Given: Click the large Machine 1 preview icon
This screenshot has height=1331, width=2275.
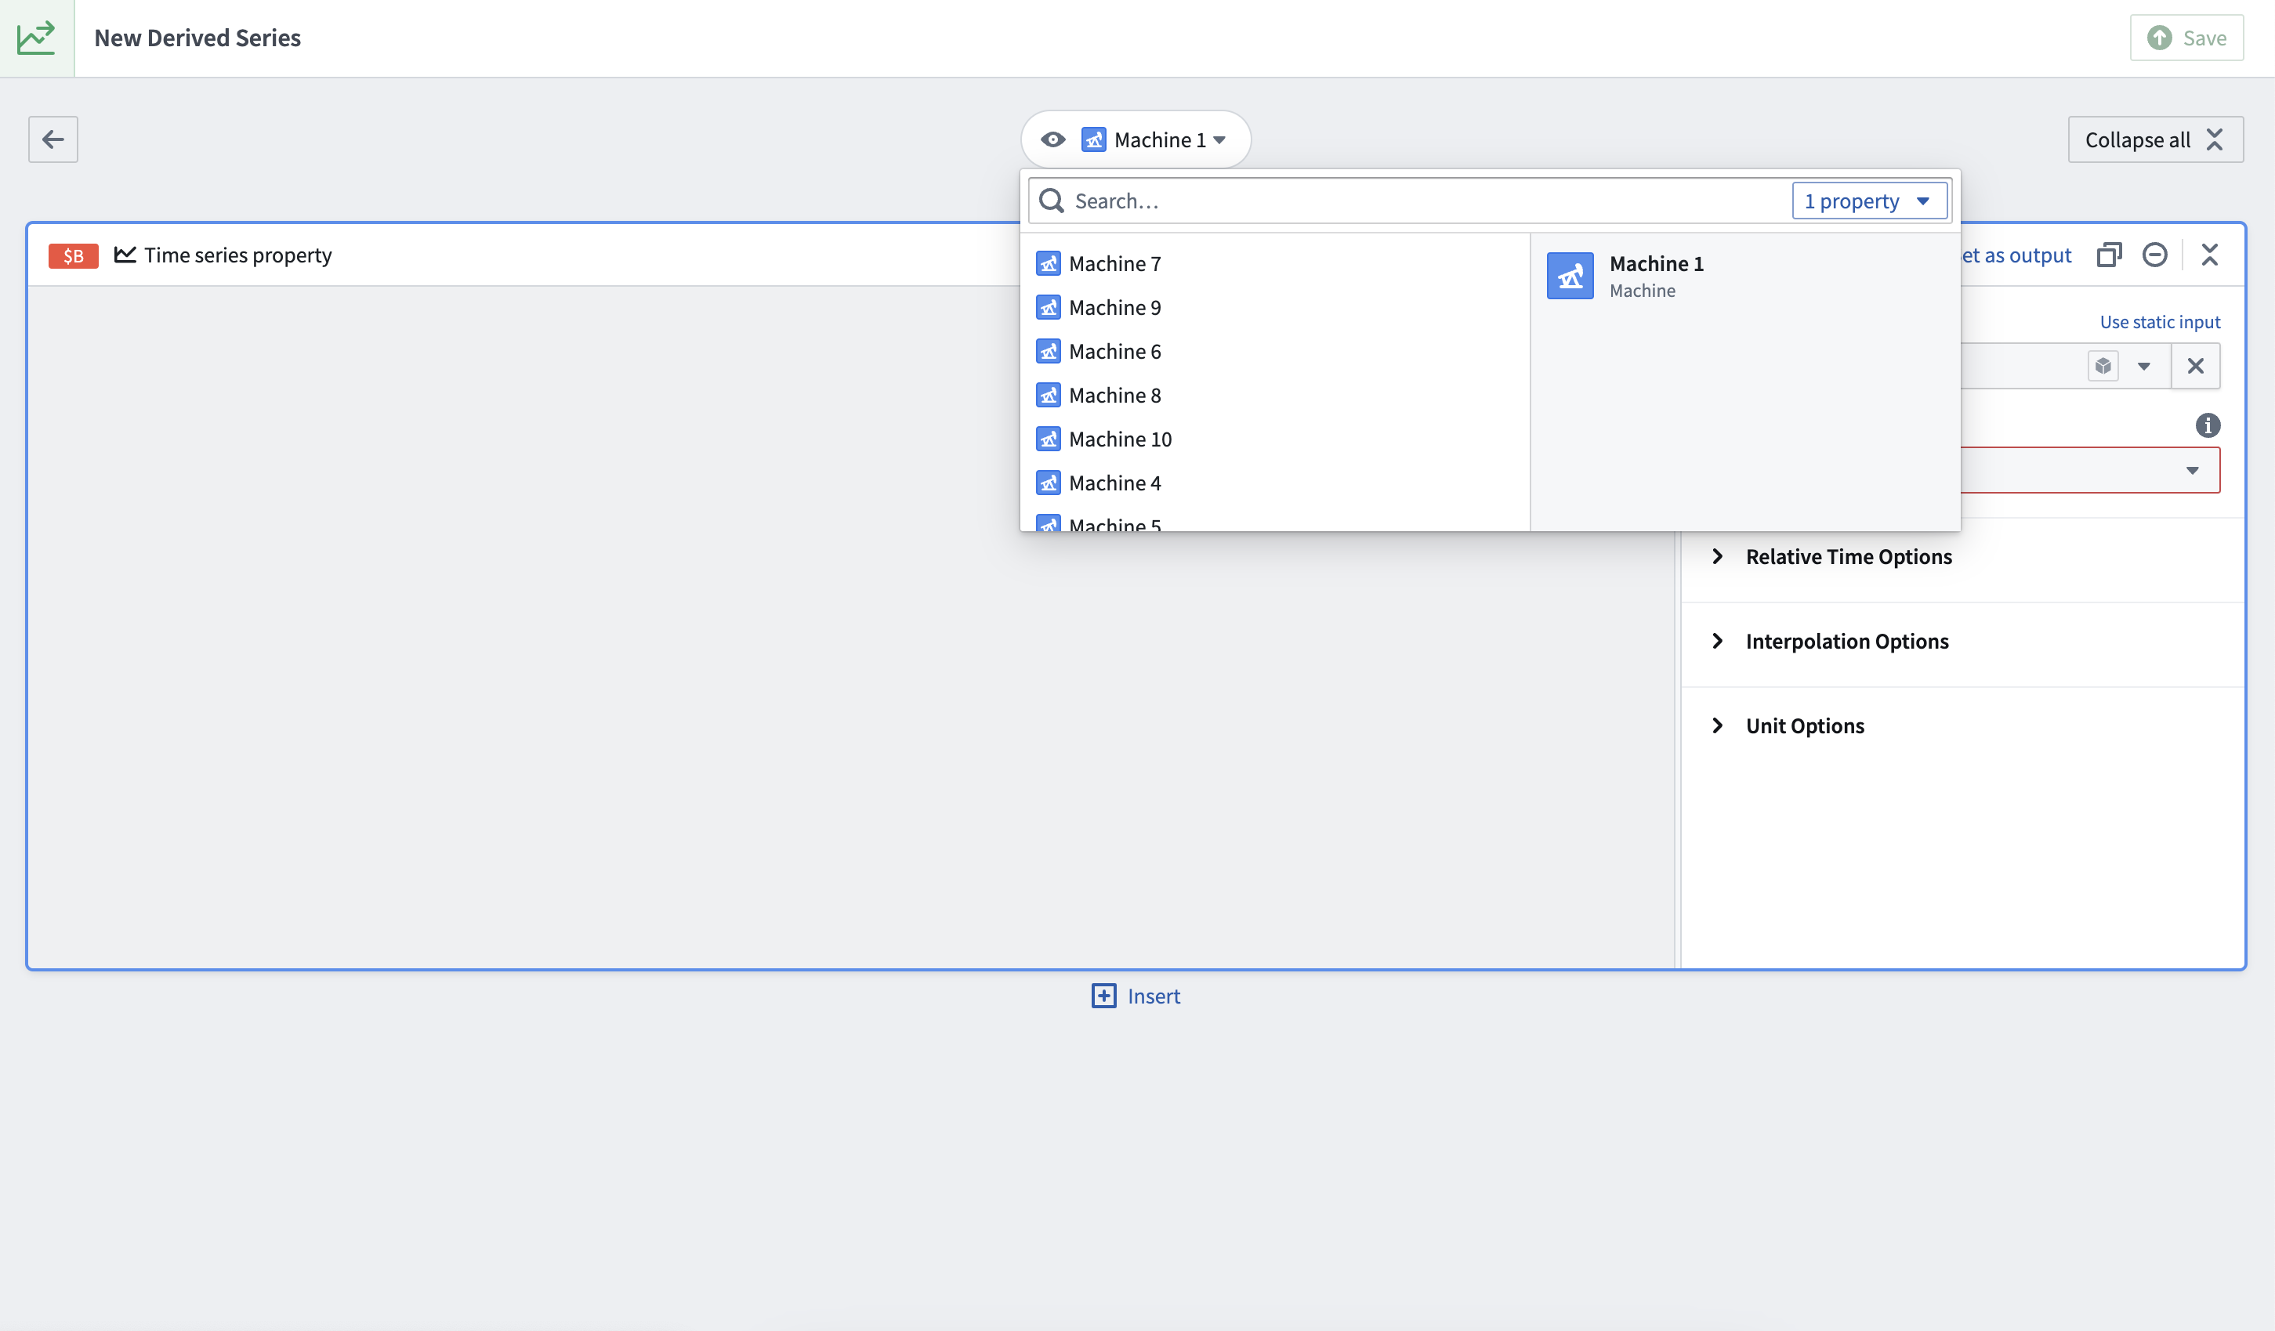Looking at the screenshot, I should (x=1570, y=276).
